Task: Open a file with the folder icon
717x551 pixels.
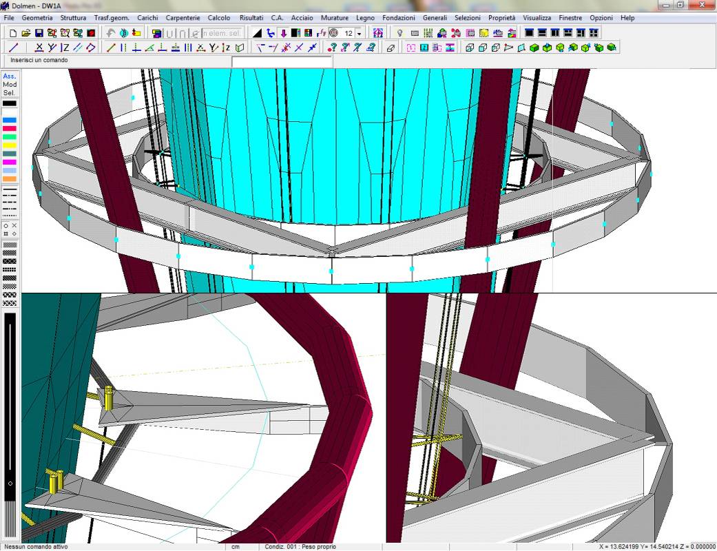Action: [26, 33]
